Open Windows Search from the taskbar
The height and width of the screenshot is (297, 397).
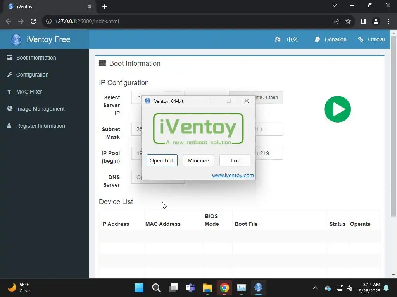click(156, 288)
